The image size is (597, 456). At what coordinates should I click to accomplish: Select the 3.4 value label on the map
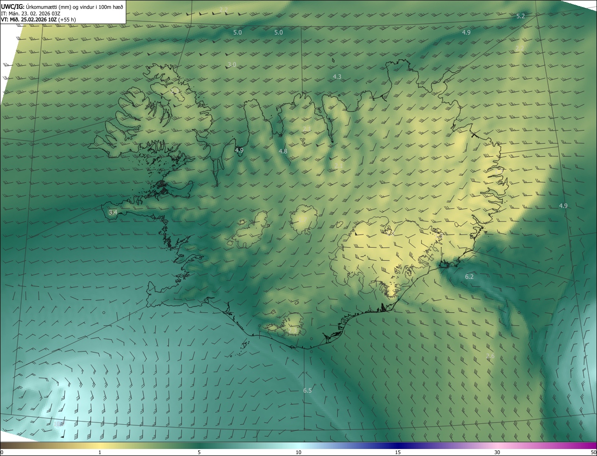tap(113, 212)
